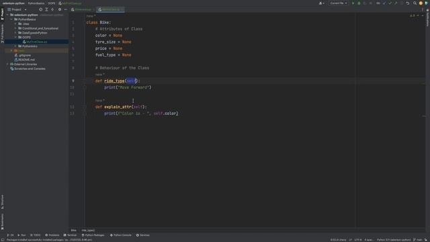
Task: Click the Git update project arrow icon
Action: [x=384, y=3]
